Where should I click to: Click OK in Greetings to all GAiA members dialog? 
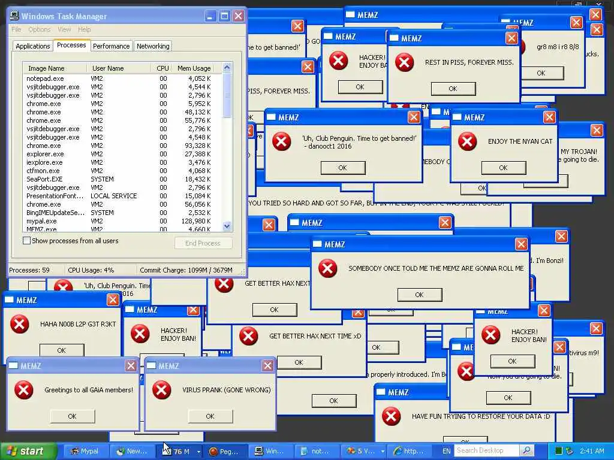(72, 416)
